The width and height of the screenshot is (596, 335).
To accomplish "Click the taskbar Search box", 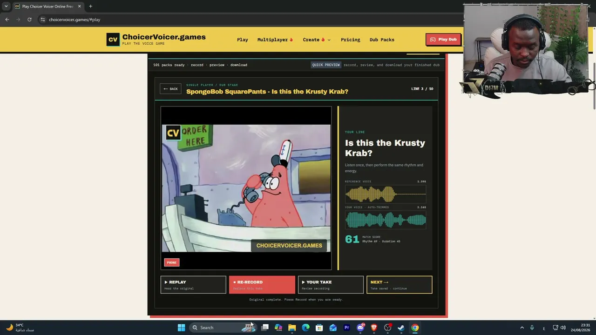I will (223, 328).
